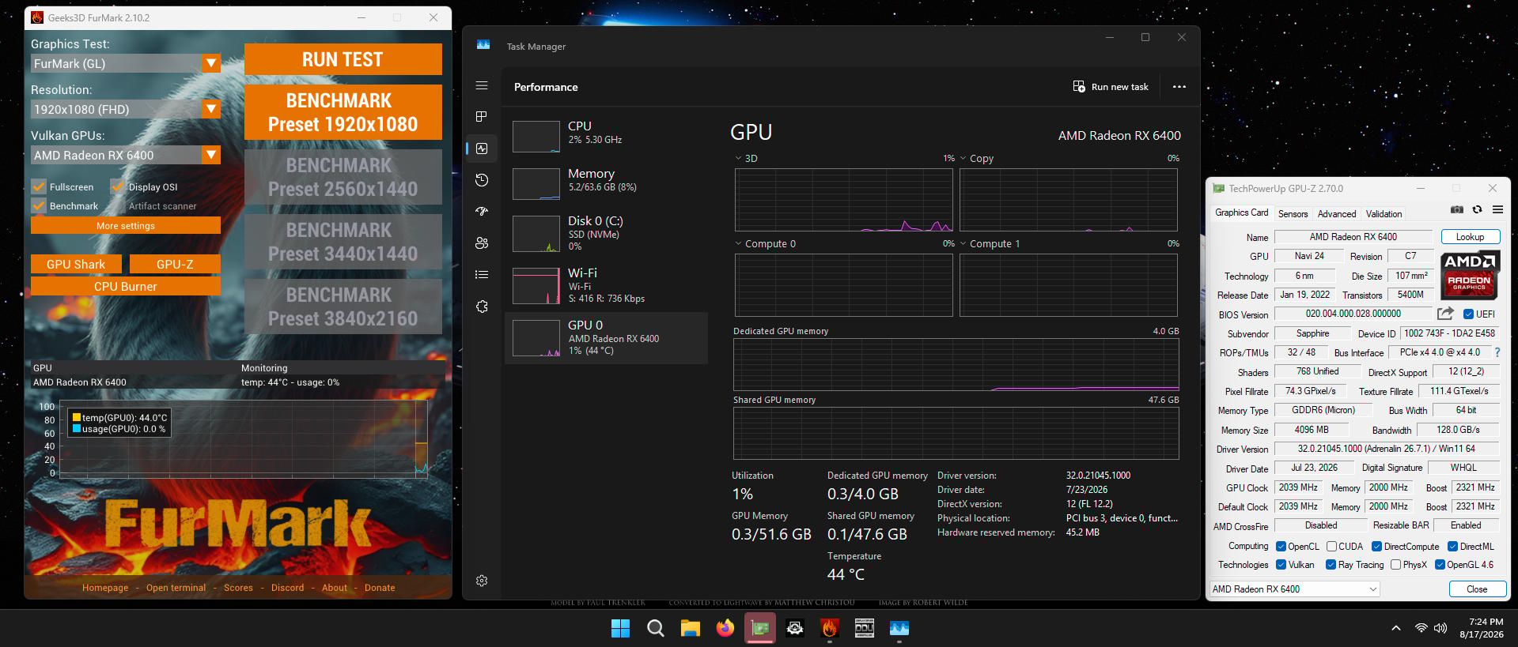The height and width of the screenshot is (647, 1518).
Task: Open Vulkan GPUs dropdown in FurMark
Action: pos(125,155)
